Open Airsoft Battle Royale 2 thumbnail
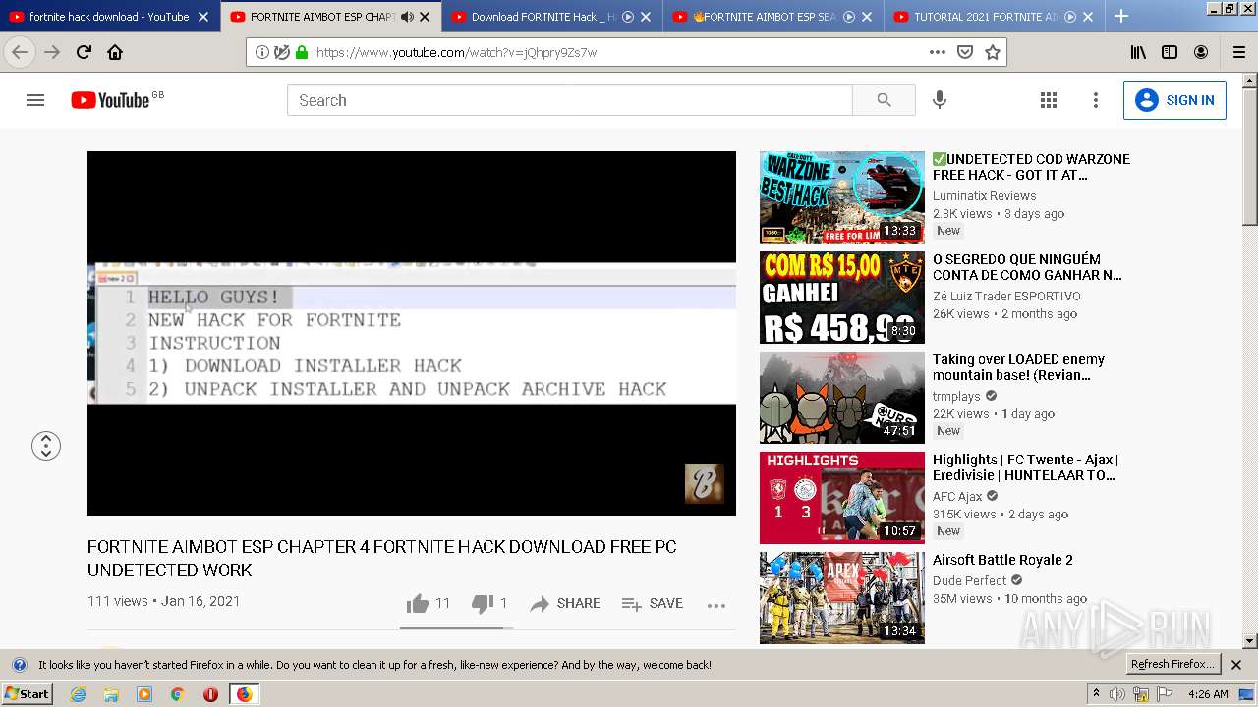 click(842, 598)
